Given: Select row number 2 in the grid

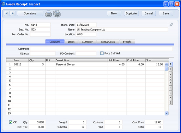Looking at the screenshot, I should point(10,69).
